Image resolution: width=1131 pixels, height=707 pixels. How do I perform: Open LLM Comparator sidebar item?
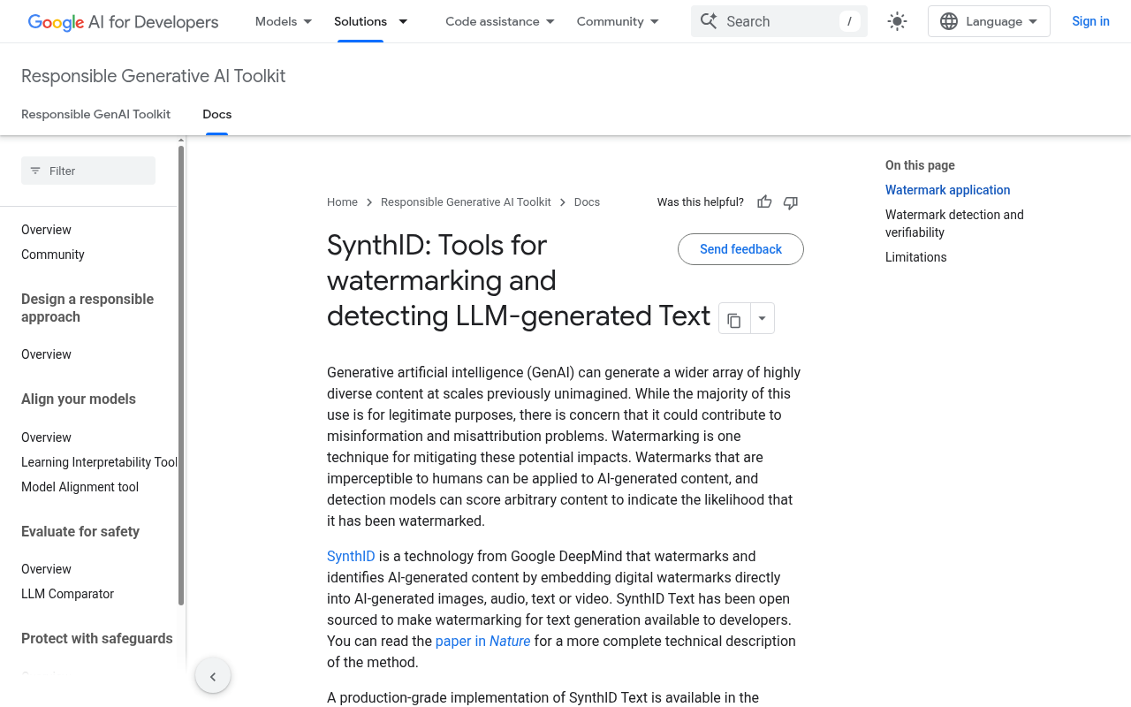click(67, 594)
